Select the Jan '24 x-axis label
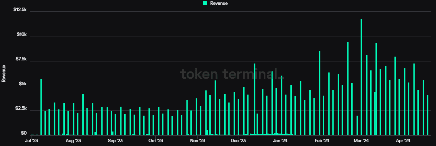This screenshot has height=146, width=436. click(x=280, y=141)
